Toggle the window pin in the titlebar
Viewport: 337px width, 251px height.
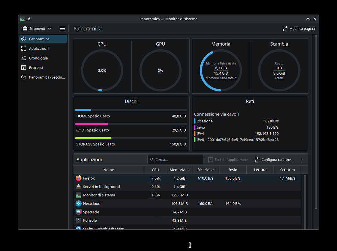[x=29, y=19]
